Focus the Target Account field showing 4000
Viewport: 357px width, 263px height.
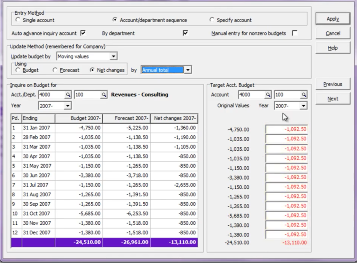252,95
